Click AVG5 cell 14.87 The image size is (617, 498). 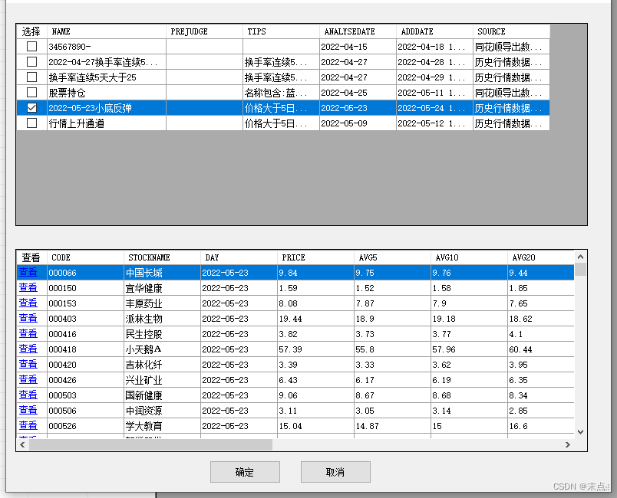tap(392, 426)
